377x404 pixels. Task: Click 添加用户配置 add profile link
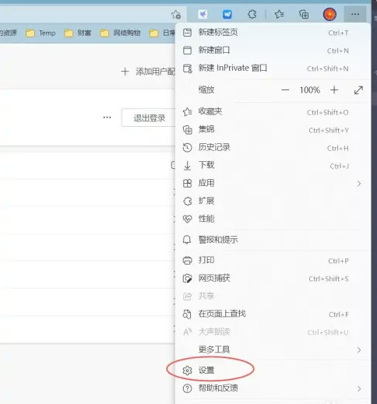tap(148, 72)
